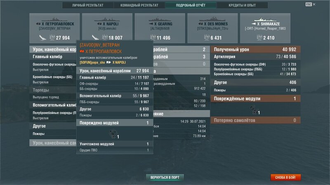Click the damage icon beside 6 431
The width and height of the screenshot is (330, 185).
[207, 37]
